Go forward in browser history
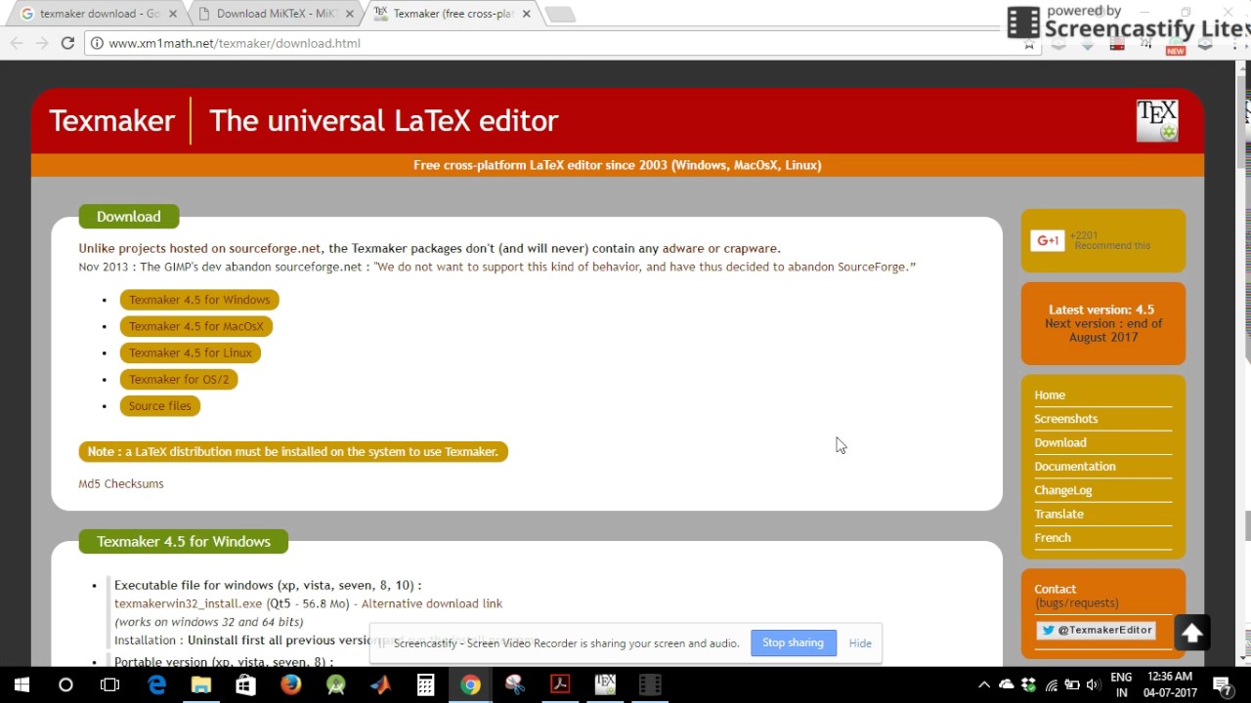 42,43
